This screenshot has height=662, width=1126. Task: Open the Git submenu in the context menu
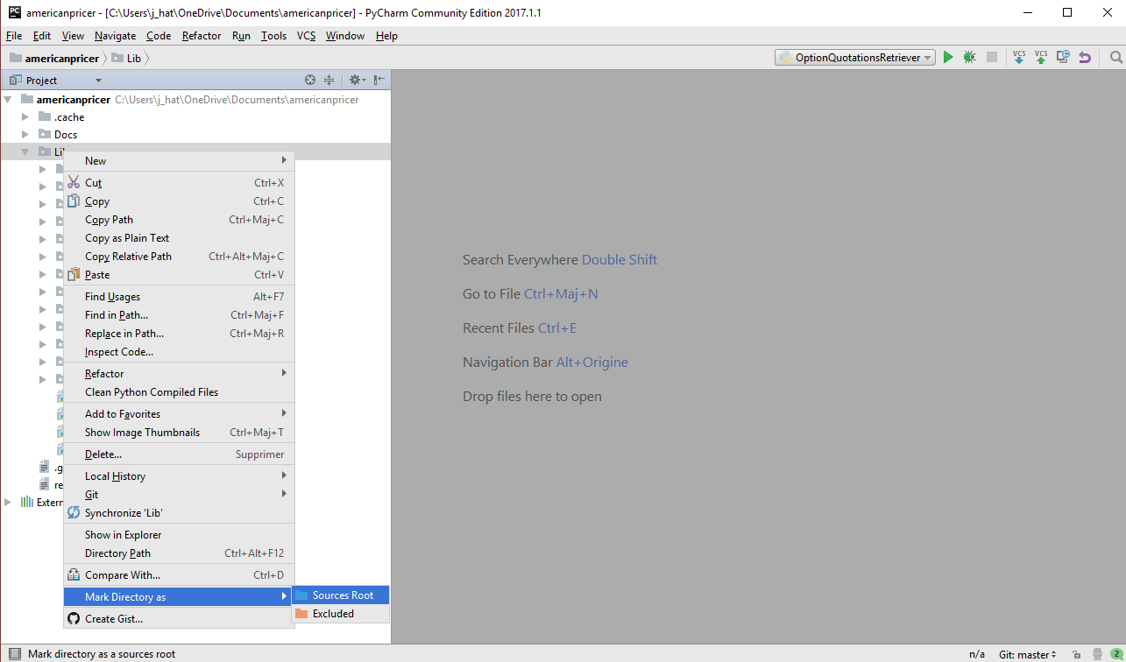coord(179,494)
